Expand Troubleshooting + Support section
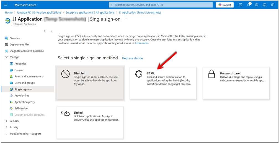Screen dimensions: 279x143 tap(7, 134)
